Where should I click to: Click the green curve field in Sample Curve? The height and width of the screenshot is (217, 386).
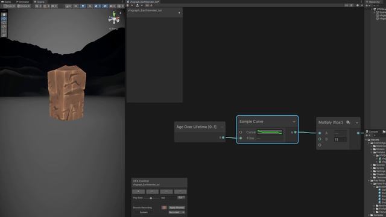(x=270, y=133)
